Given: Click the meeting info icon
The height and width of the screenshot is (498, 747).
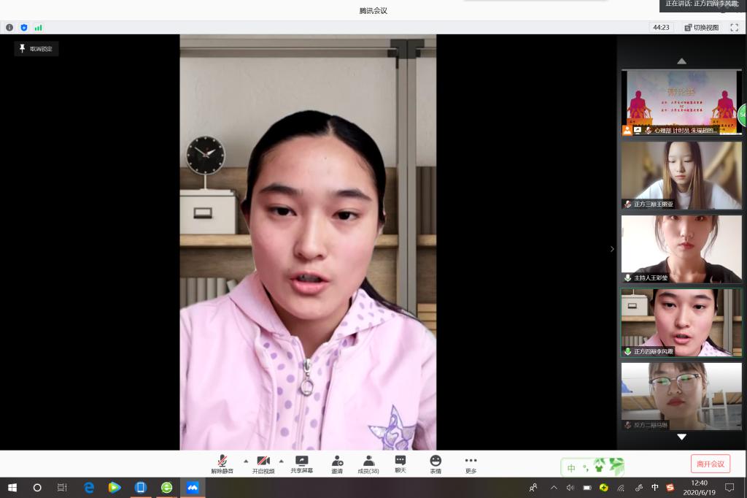Looking at the screenshot, I should (x=9, y=28).
